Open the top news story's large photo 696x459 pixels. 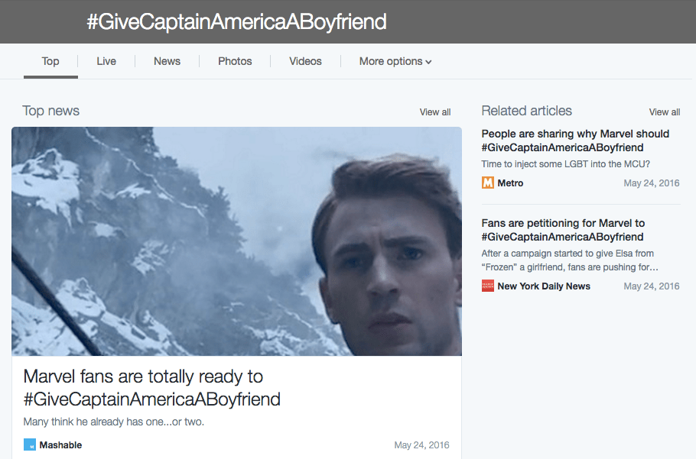pyautogui.click(x=236, y=241)
